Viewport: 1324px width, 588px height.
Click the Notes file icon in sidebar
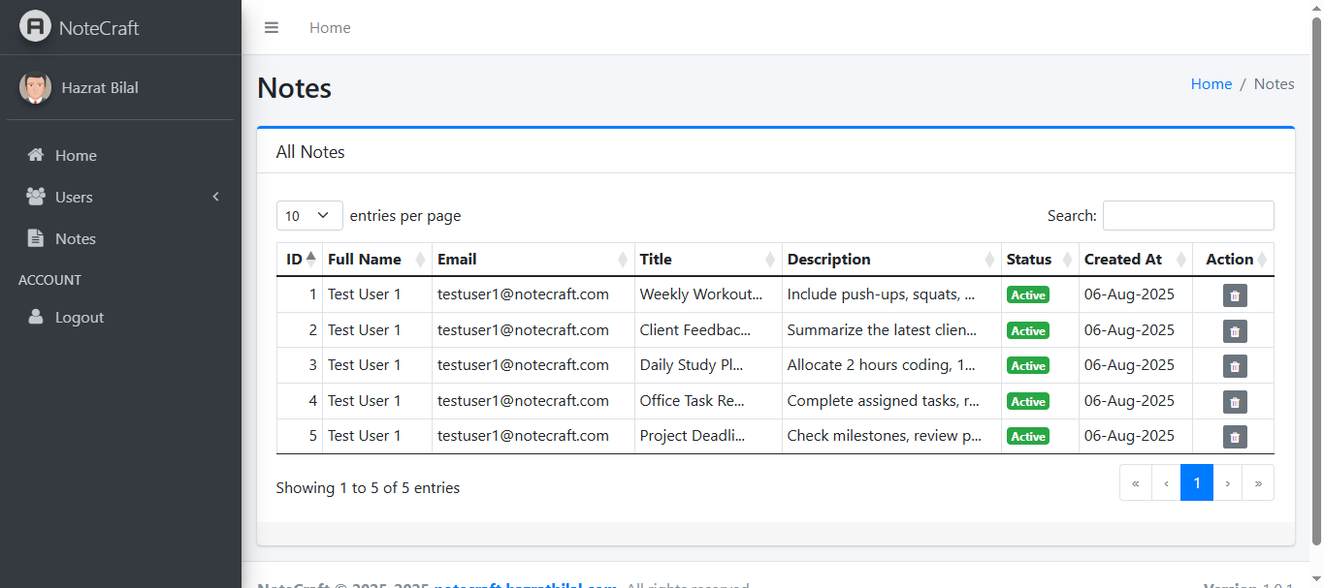[x=36, y=238]
